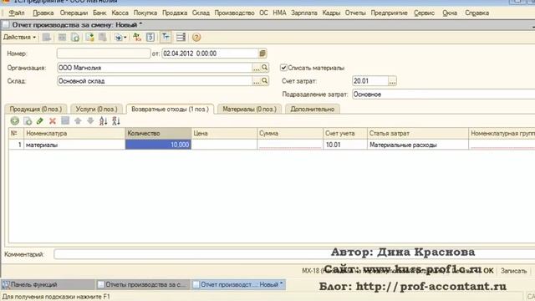The image size is (535, 301).
Task: Click the Статья затрат cell Материальные расходы
Action: point(418,145)
